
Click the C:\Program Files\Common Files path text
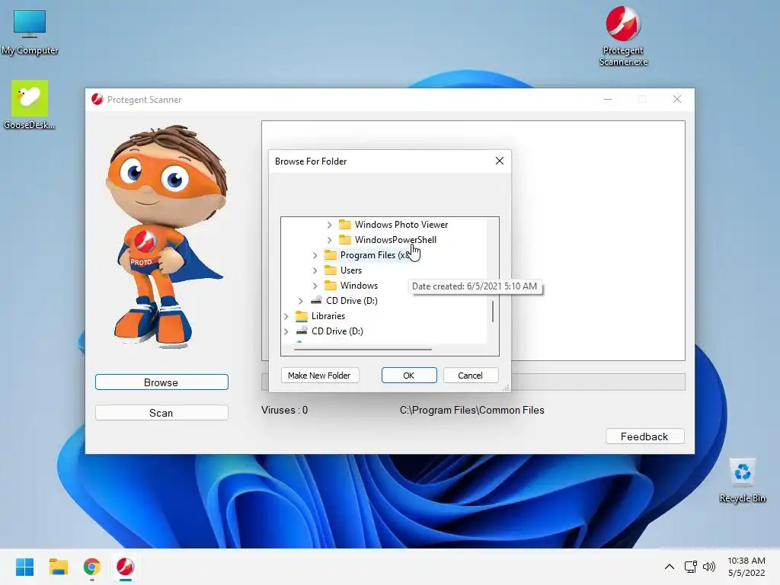pyautogui.click(x=472, y=410)
